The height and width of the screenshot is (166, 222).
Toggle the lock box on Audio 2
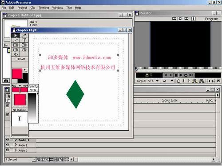pyautogui.click(x=12, y=145)
